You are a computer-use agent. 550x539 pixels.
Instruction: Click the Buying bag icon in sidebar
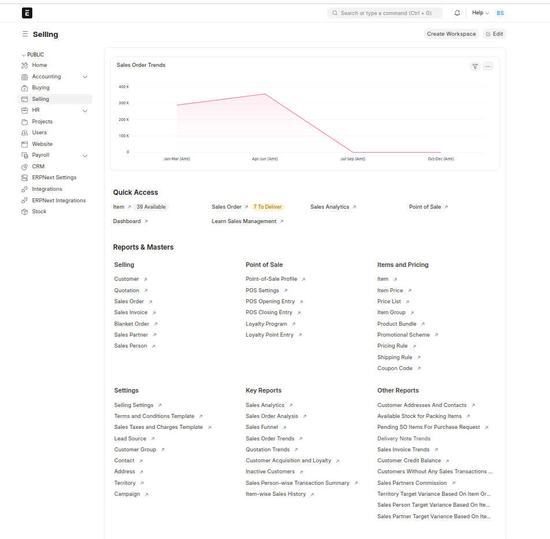(24, 88)
